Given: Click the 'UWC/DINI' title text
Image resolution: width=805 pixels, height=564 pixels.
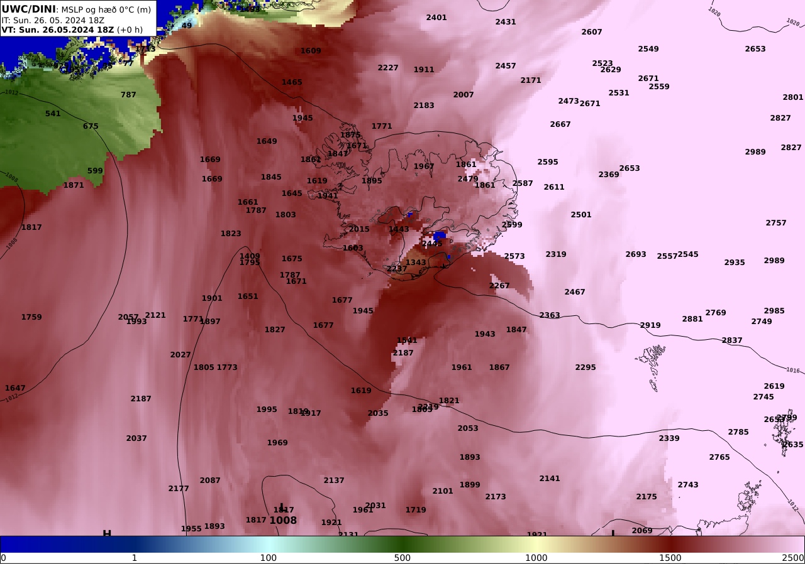Looking at the screenshot, I should (29, 9).
